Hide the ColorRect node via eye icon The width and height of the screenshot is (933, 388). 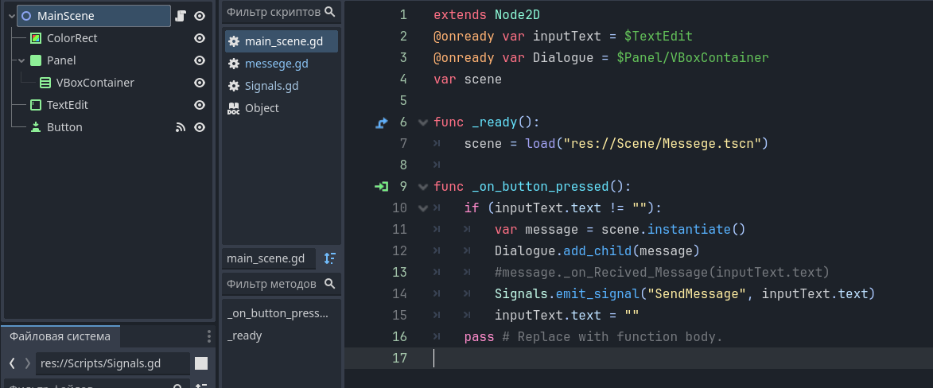coord(200,38)
